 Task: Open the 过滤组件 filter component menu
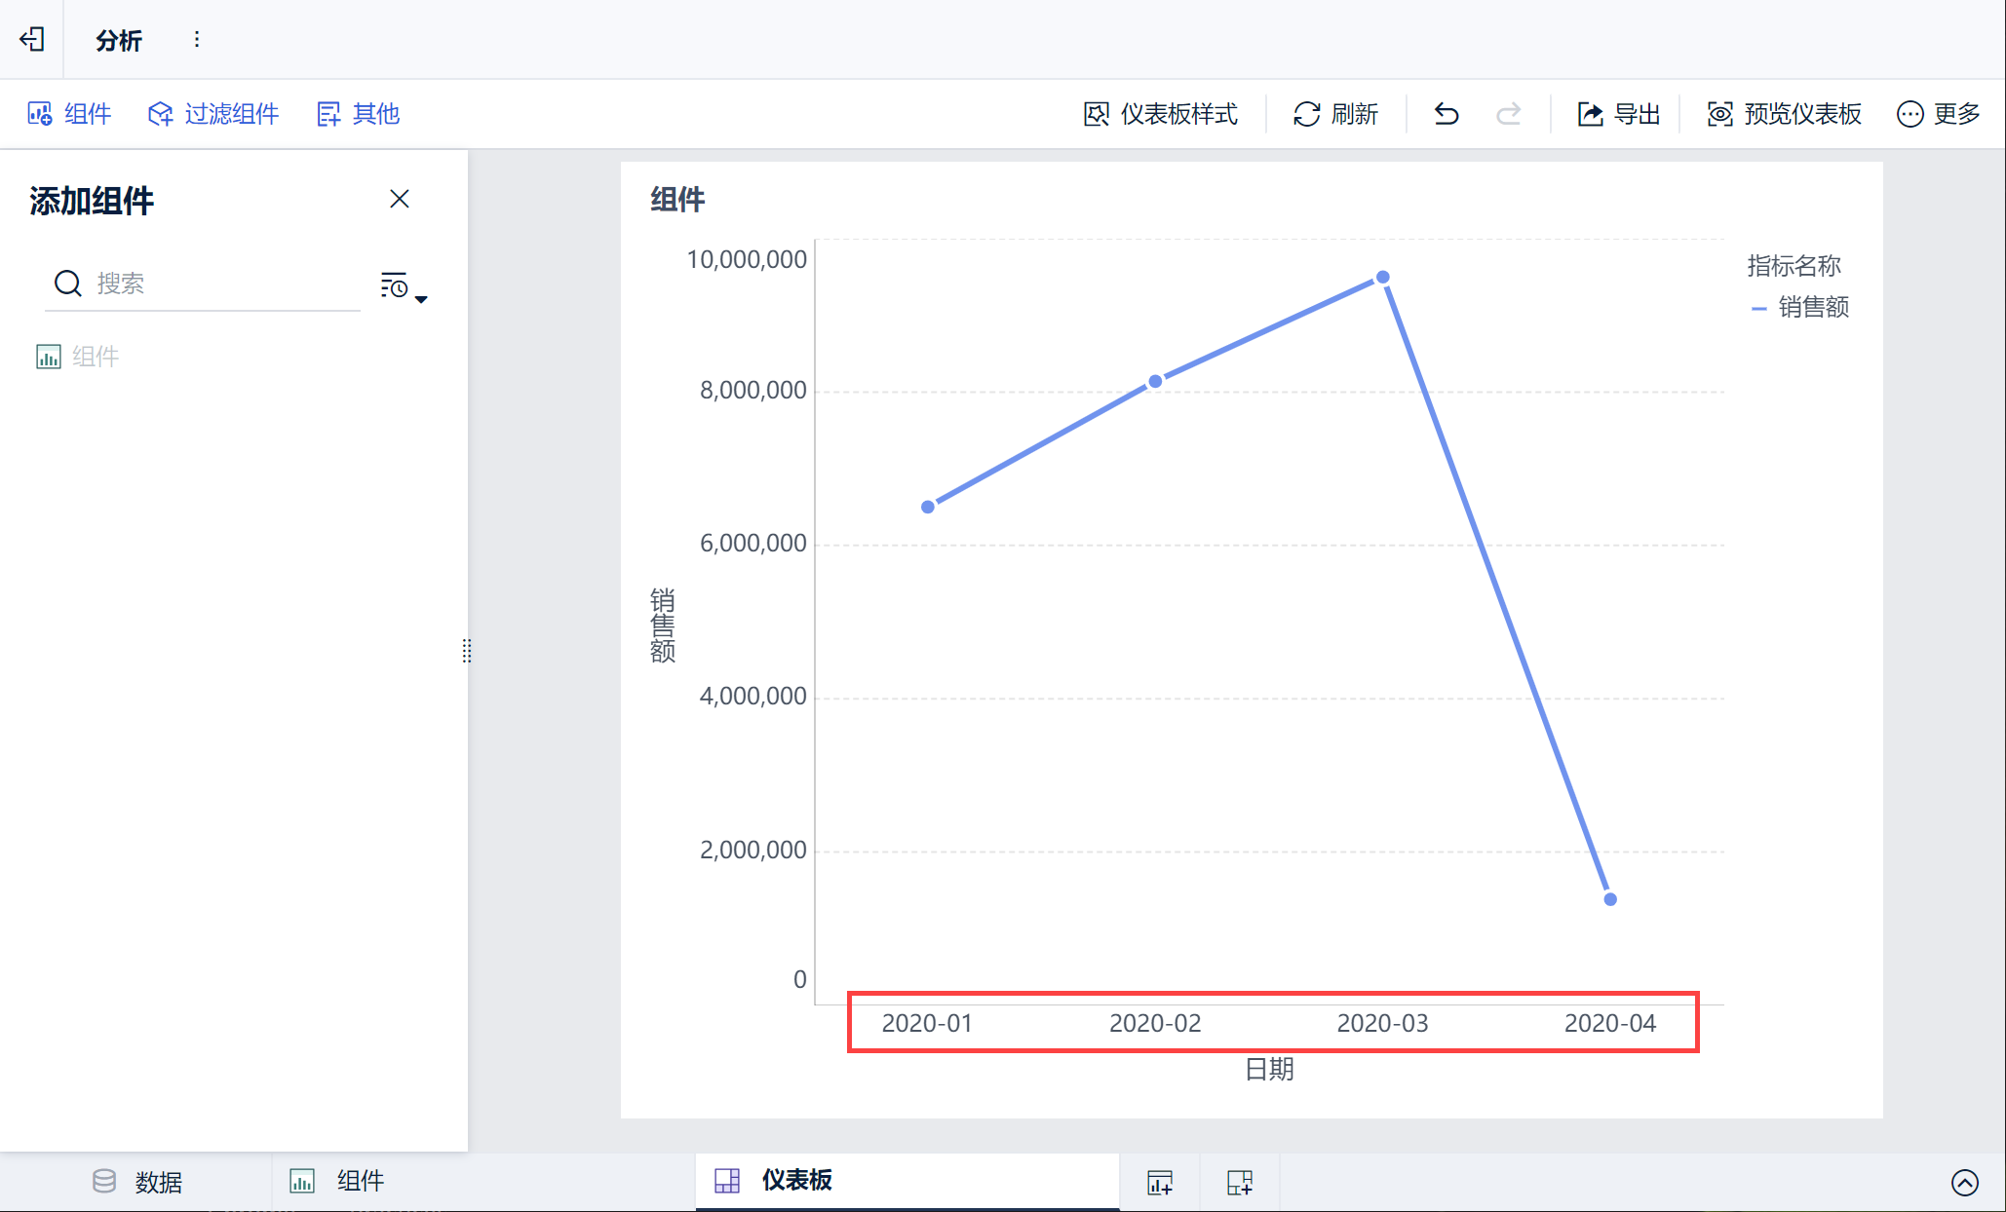click(x=213, y=114)
